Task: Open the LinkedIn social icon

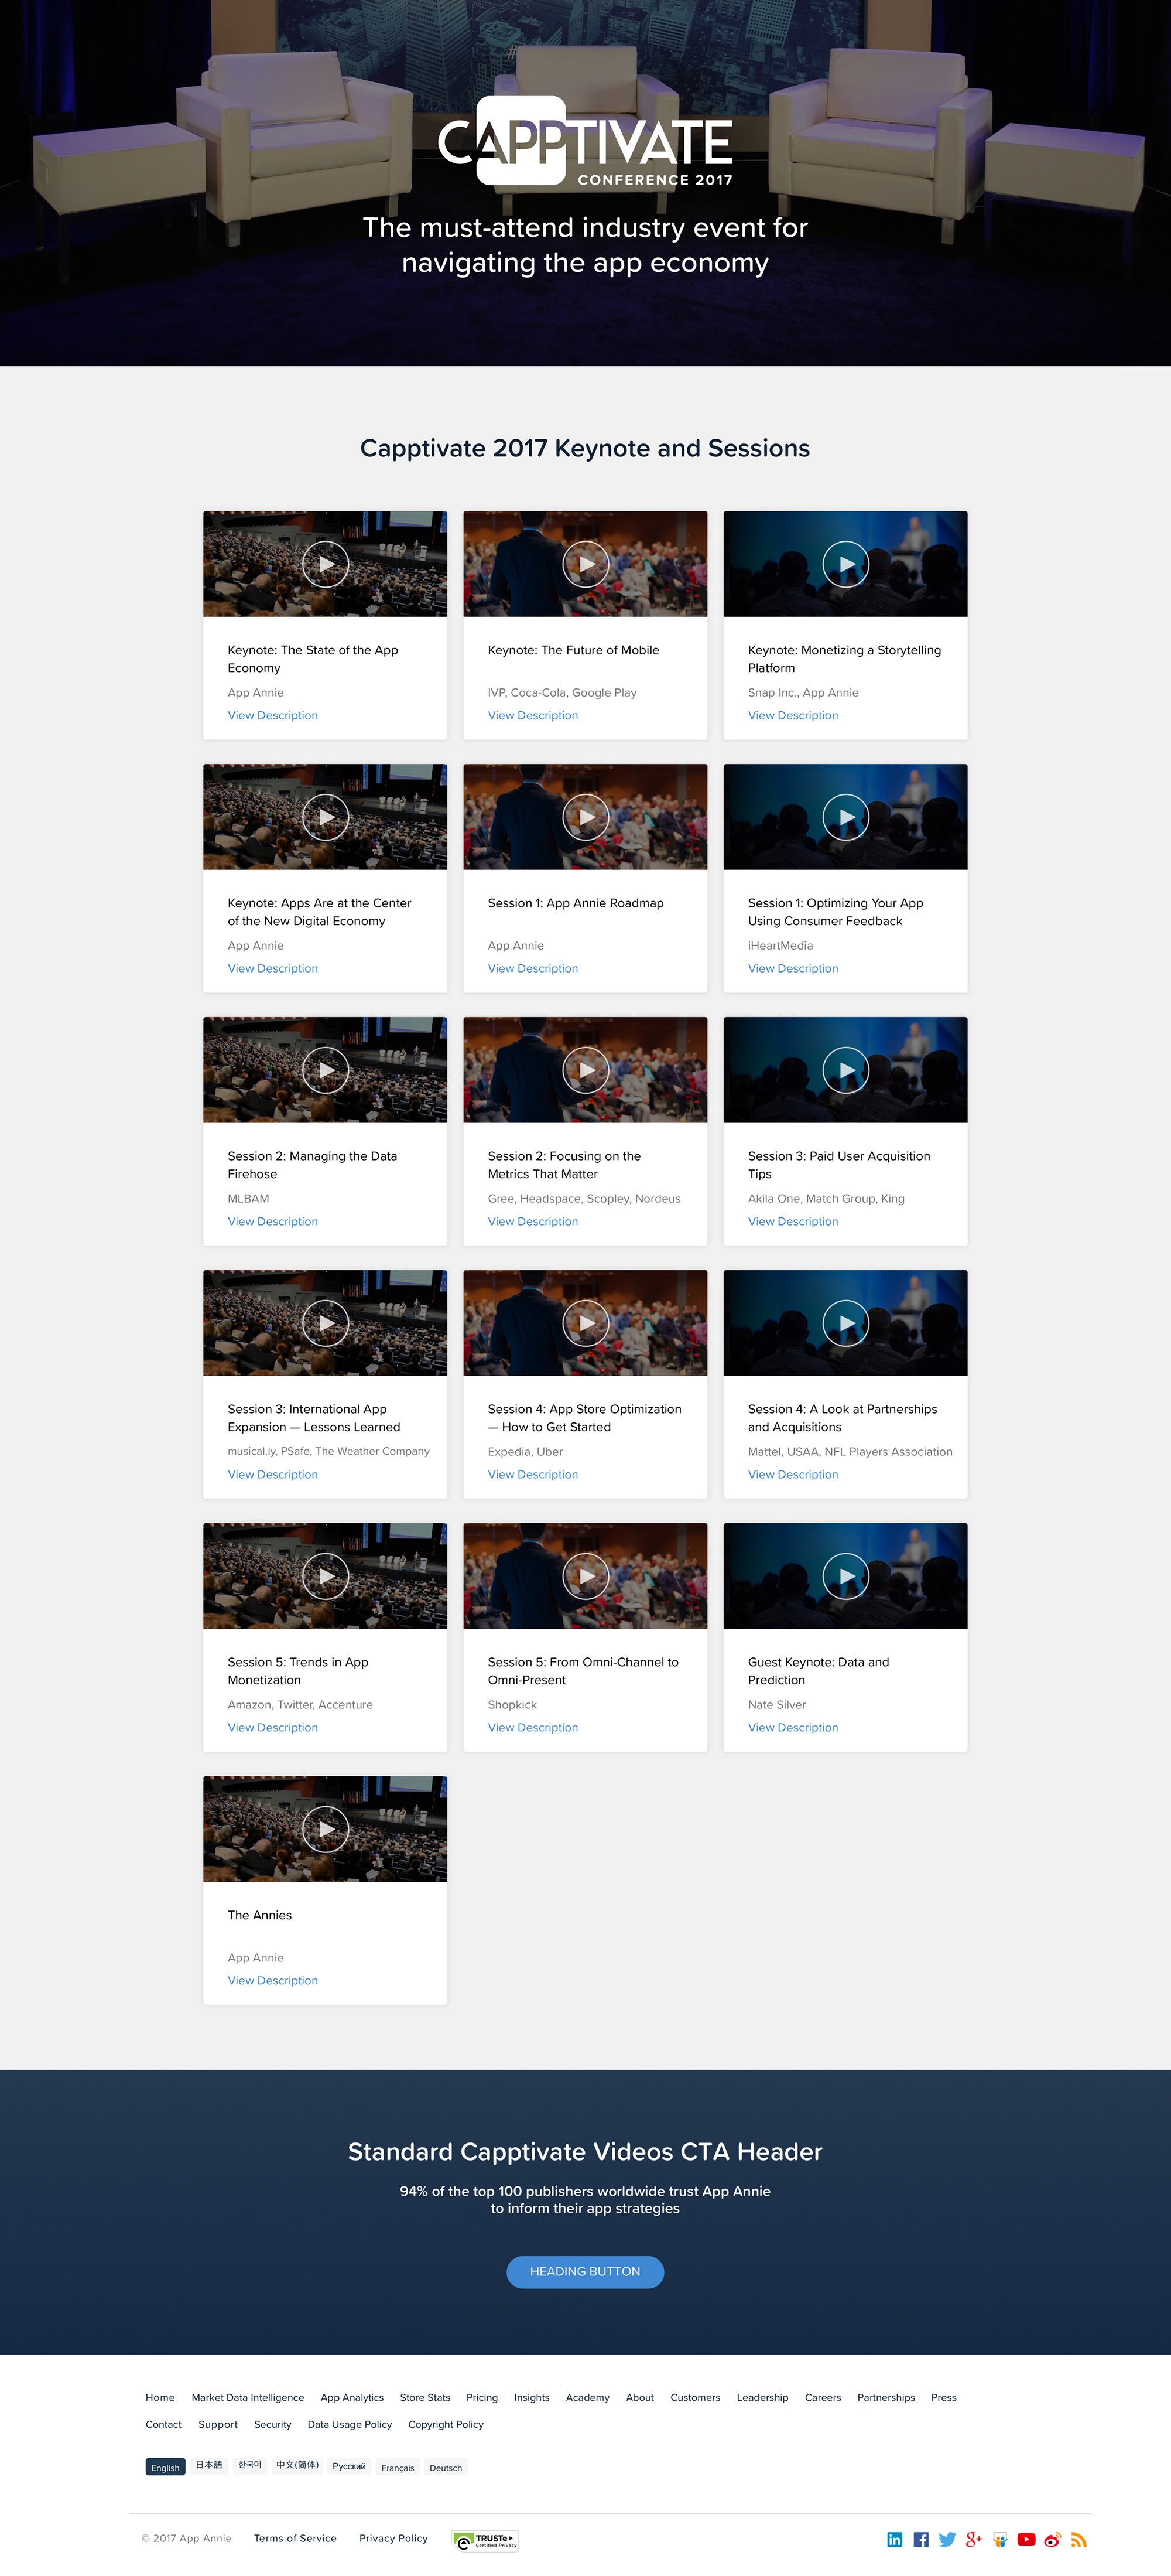Action: click(894, 2539)
